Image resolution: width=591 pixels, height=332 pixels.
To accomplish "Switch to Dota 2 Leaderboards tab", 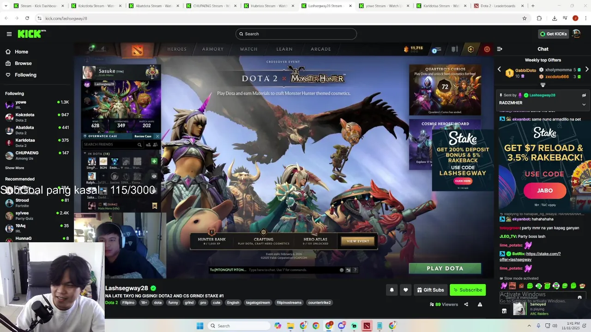I will (499, 6).
